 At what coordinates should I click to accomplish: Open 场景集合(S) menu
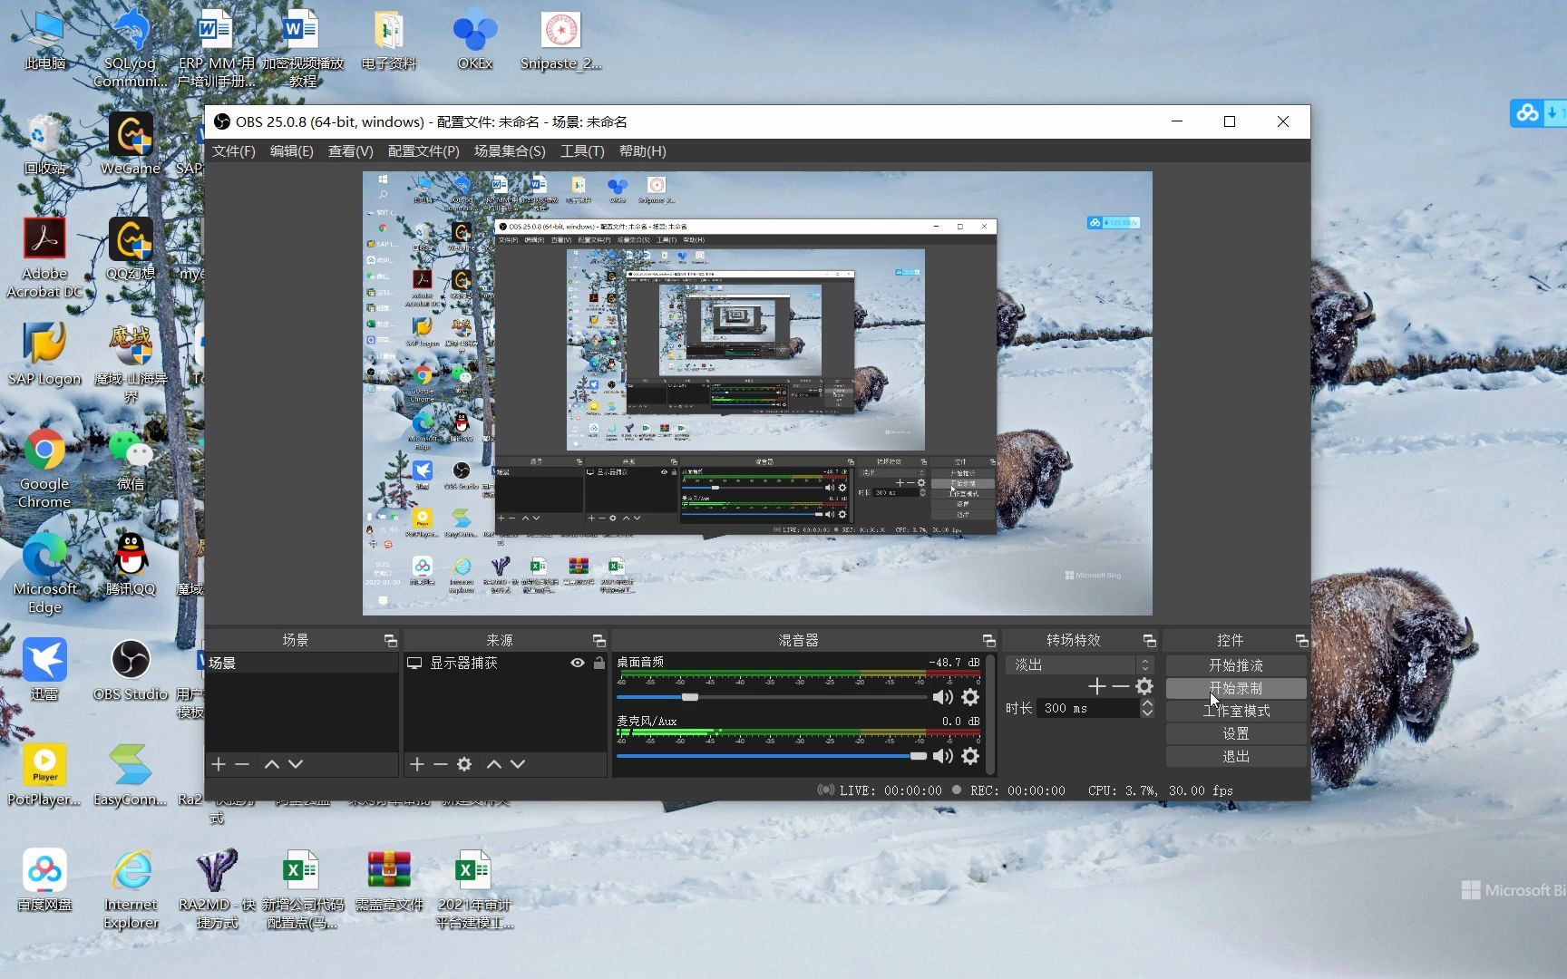(x=510, y=151)
